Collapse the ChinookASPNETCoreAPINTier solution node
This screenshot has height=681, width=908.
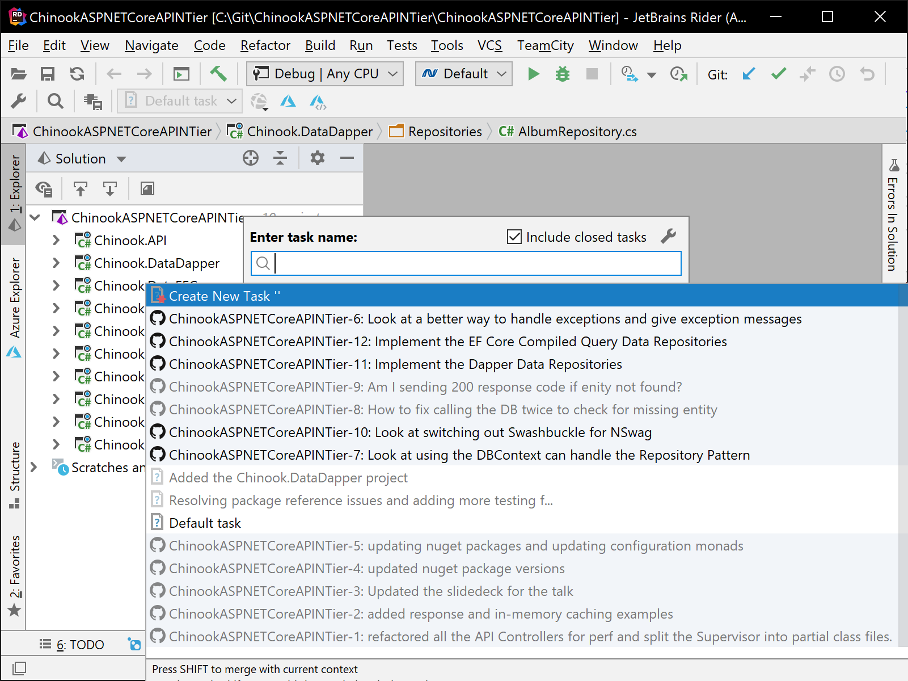[x=35, y=217]
